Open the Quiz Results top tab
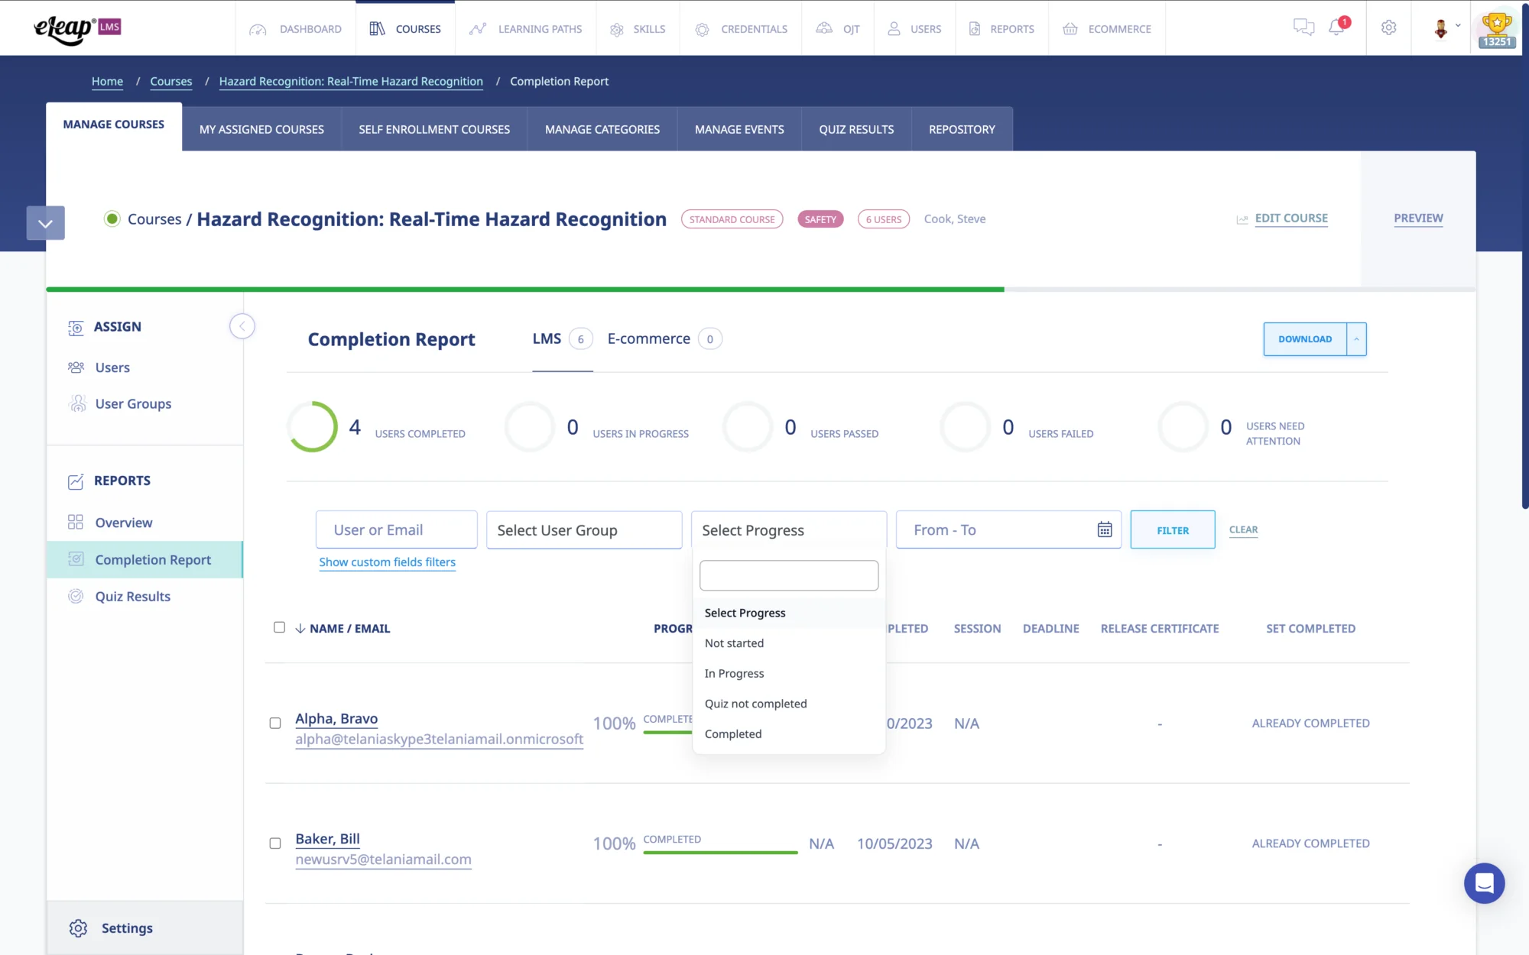Image resolution: width=1529 pixels, height=955 pixels. coord(856,129)
